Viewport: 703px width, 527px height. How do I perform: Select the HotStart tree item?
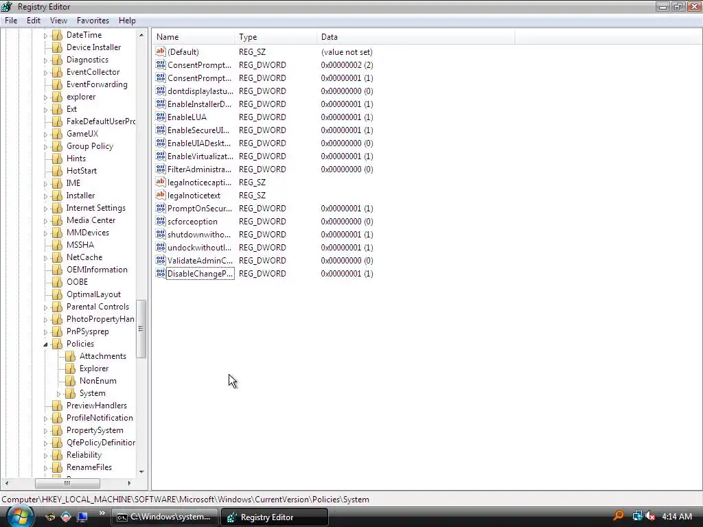[82, 171]
